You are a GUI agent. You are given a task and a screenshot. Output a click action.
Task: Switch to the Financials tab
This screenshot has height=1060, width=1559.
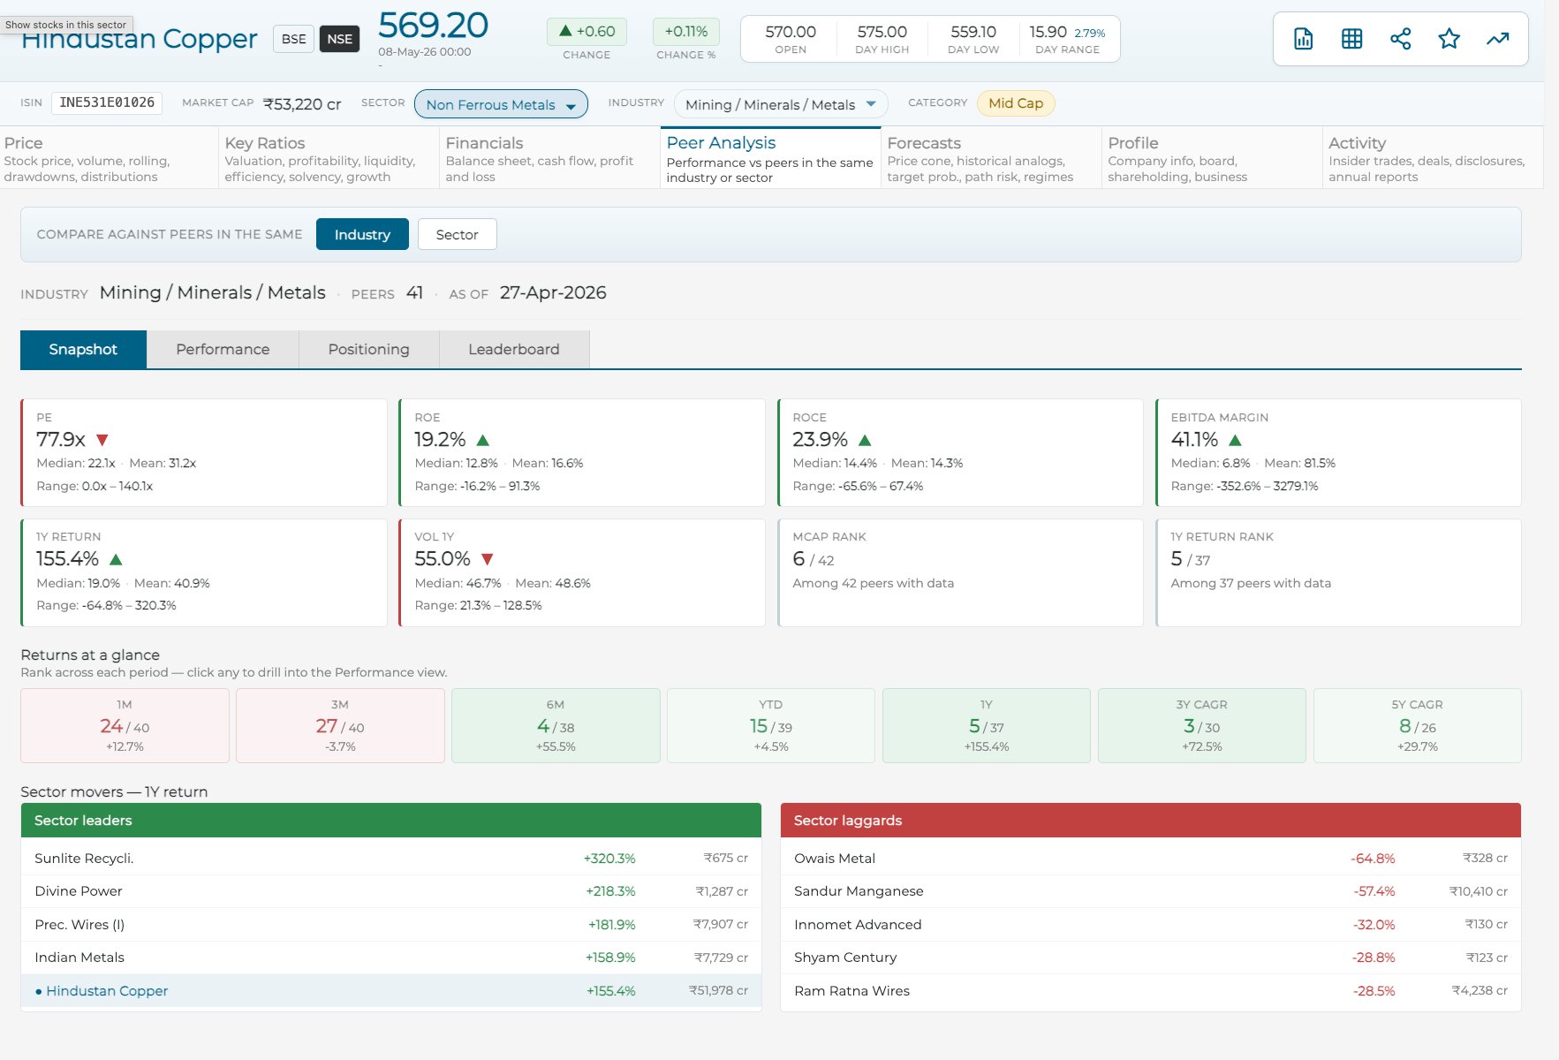pos(550,158)
